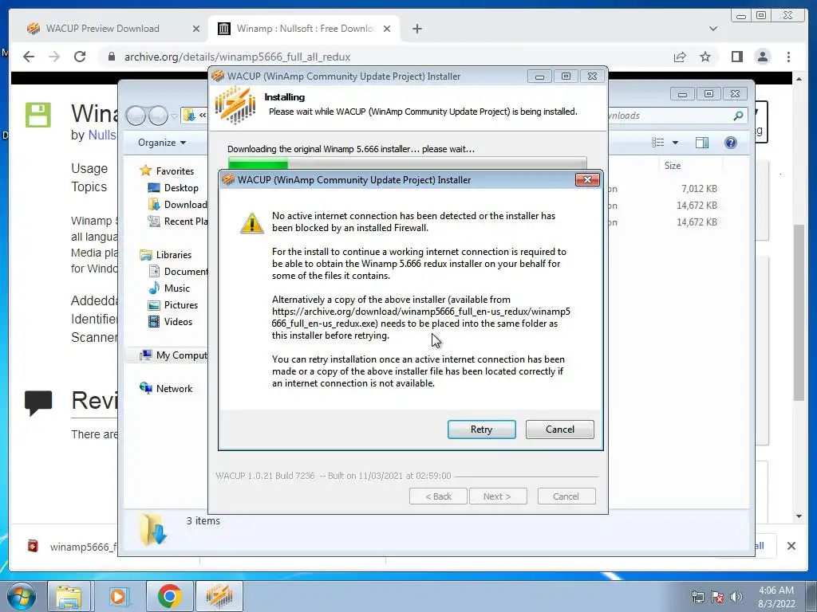The height and width of the screenshot is (612, 817).
Task: Open Windows Explorer from taskbar
Action: pos(69,596)
